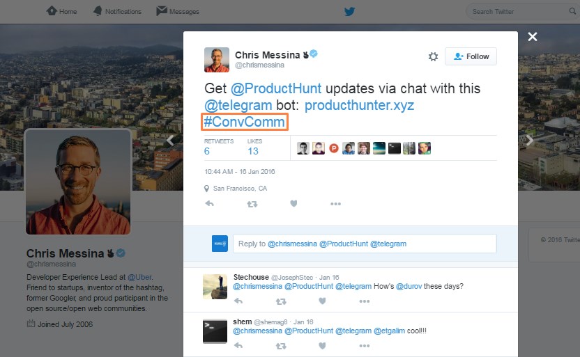Follow Chris Messina
The width and height of the screenshot is (580, 357).
(471, 56)
